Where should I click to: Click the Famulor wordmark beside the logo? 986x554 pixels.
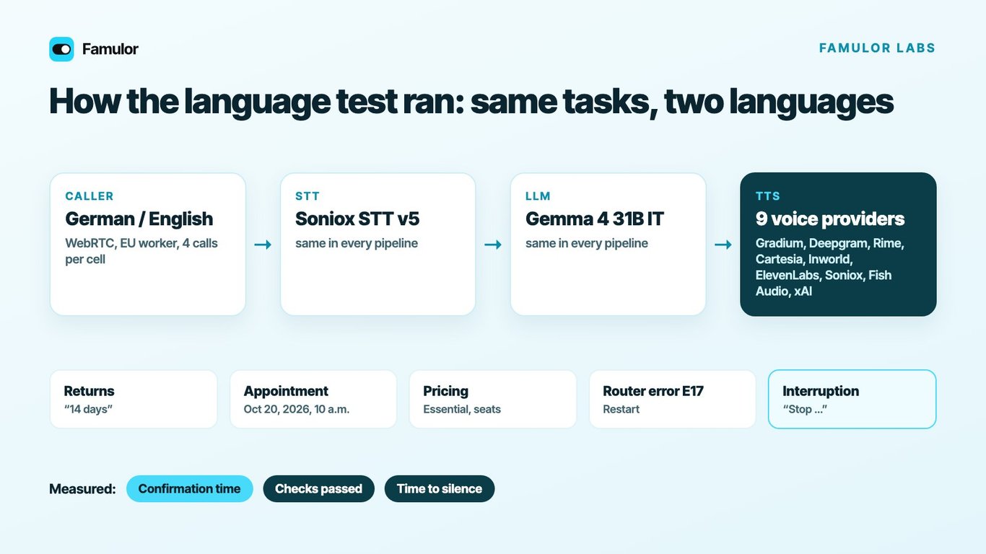(x=110, y=49)
